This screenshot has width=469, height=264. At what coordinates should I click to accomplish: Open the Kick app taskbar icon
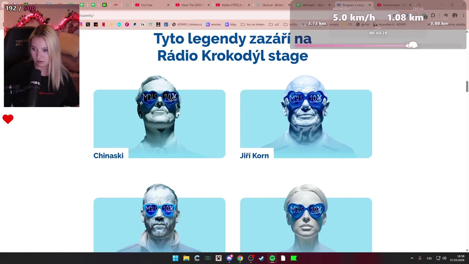tap(294, 258)
